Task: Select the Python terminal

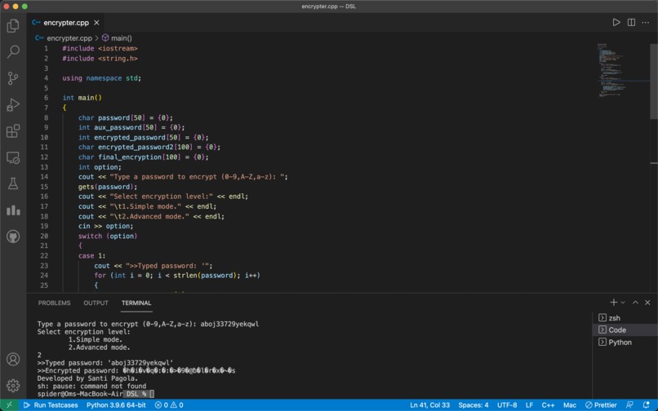Action: click(625, 342)
